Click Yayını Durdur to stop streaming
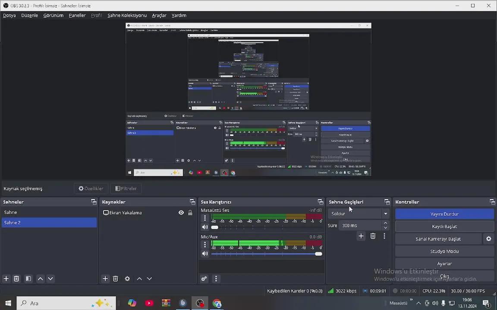This screenshot has width=497, height=310. [444, 214]
